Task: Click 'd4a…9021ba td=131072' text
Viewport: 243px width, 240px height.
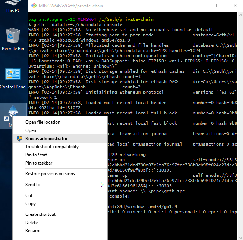Action: pyautogui.click(x=54, y=108)
